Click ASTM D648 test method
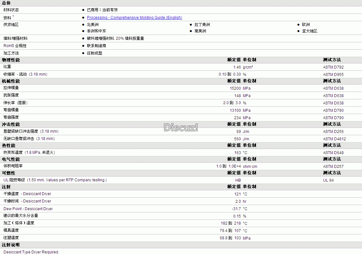 [x=333, y=153]
